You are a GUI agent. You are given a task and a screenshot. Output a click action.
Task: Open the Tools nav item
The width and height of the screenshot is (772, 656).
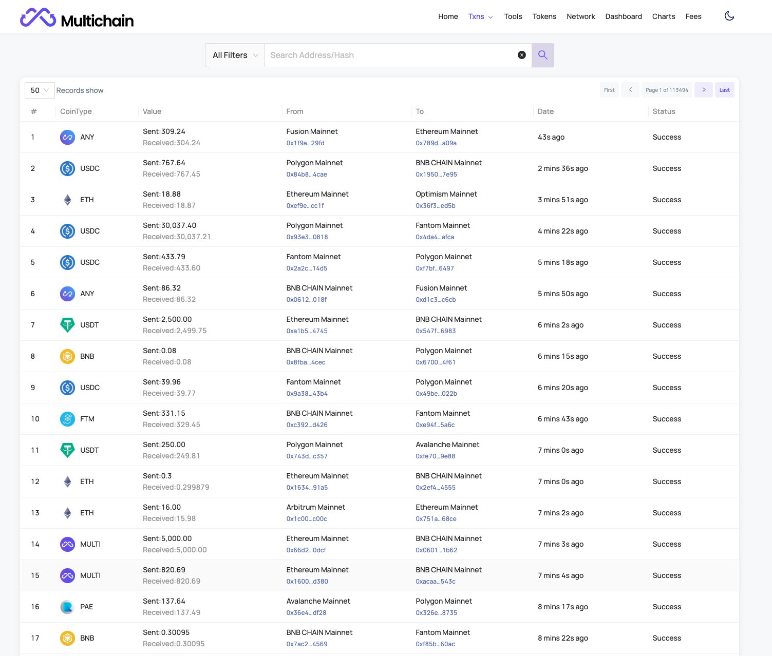[513, 16]
